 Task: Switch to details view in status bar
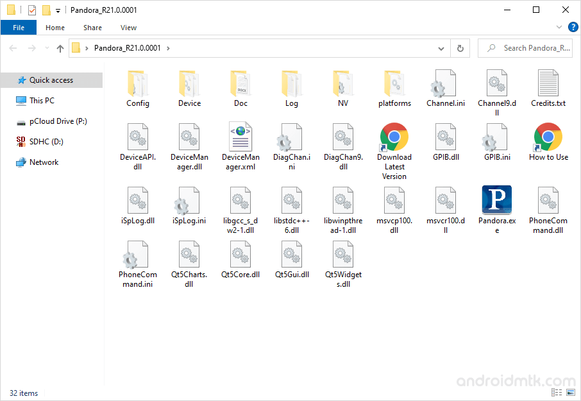click(x=556, y=393)
